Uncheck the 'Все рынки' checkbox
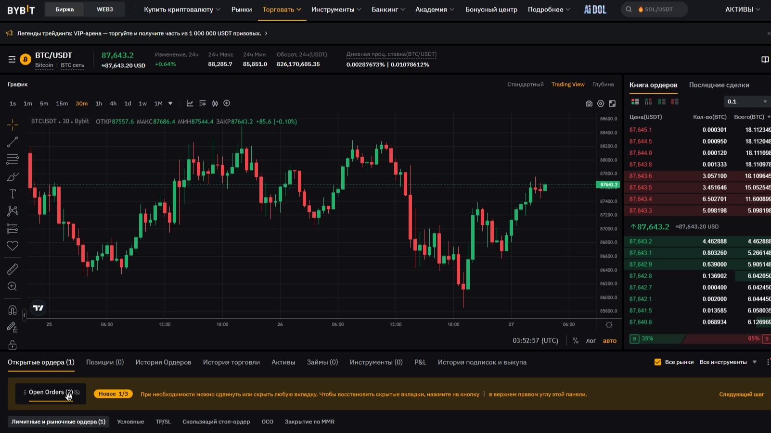 click(657, 362)
